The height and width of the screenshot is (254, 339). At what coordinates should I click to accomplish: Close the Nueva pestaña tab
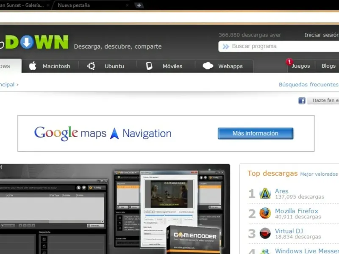tap(127, 5)
